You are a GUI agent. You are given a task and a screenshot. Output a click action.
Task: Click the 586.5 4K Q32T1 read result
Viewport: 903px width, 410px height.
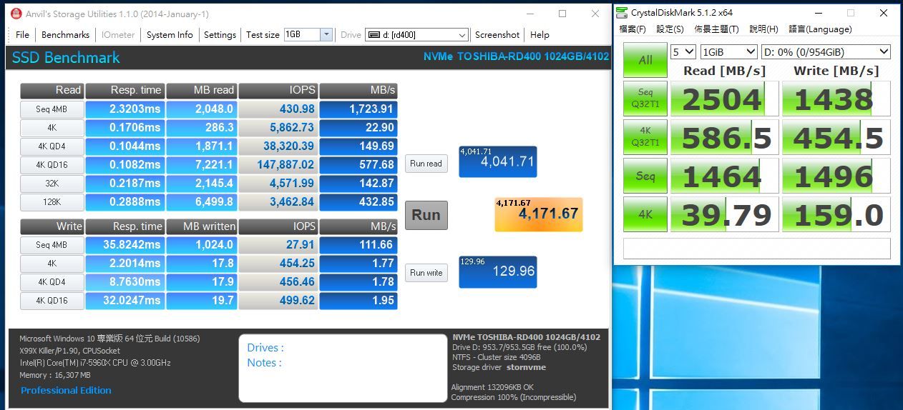point(724,137)
